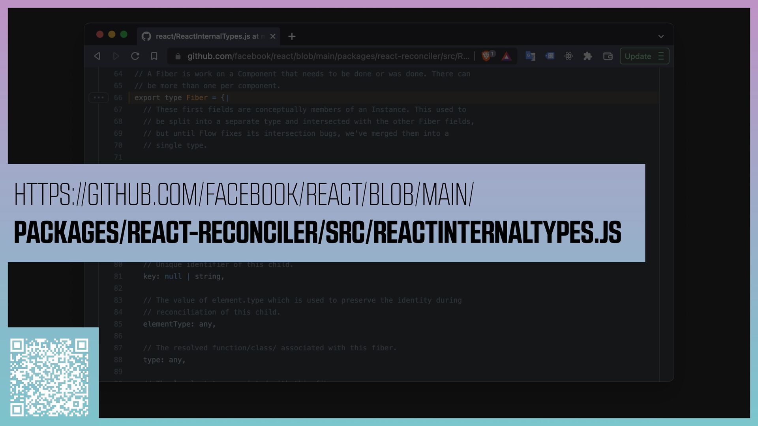Close the react/ReactInternalTypes.js tab
The height and width of the screenshot is (426, 758).
tap(273, 36)
